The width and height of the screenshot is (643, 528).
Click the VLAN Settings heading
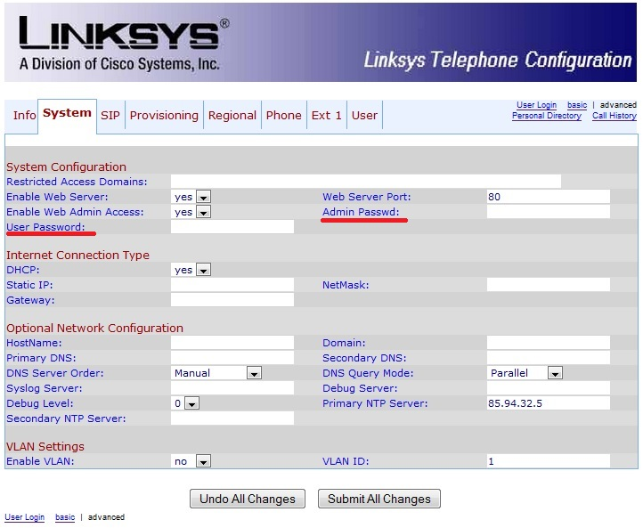[x=45, y=446]
